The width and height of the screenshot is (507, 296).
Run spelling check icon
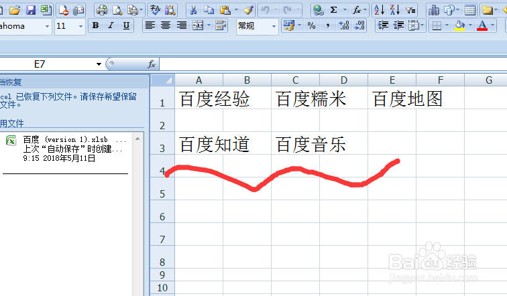point(155,10)
